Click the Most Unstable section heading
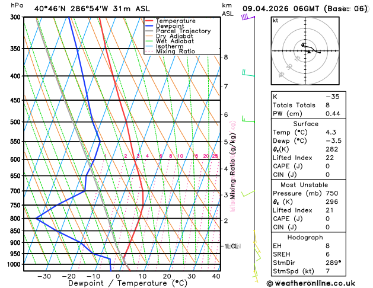 (304, 185)
